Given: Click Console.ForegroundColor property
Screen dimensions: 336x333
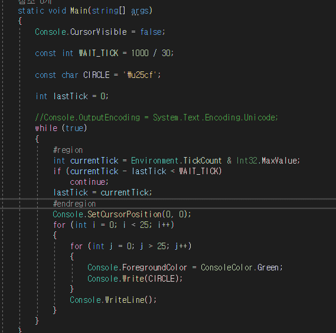Looking at the screenshot, I should [137, 267].
